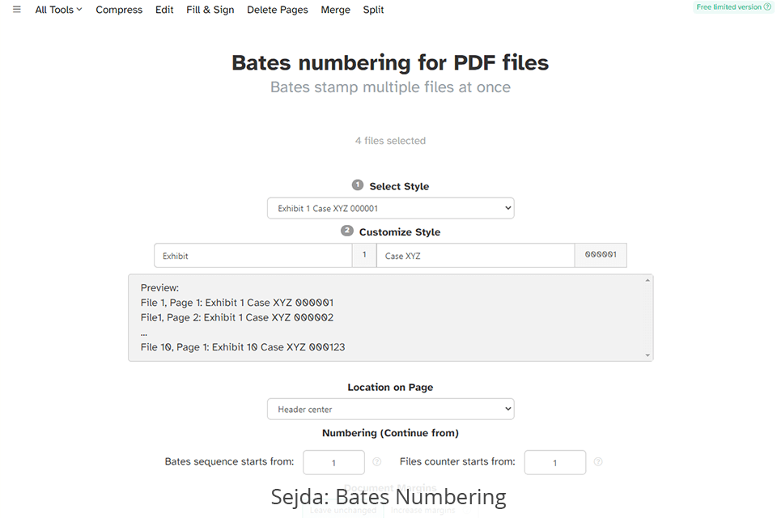Open the Delete Pages tool
Image resolution: width=777 pixels, height=518 pixels.
tap(278, 10)
